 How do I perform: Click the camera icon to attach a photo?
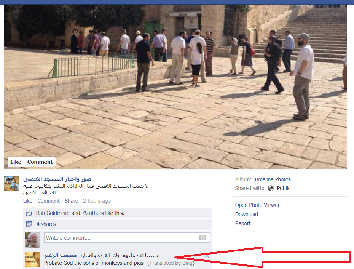pos(203,238)
